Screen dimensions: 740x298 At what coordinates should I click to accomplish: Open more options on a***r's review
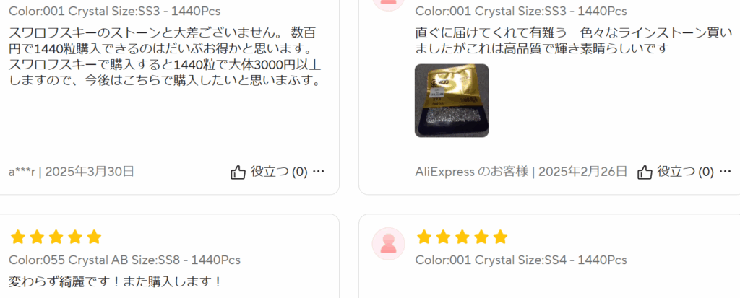(319, 172)
